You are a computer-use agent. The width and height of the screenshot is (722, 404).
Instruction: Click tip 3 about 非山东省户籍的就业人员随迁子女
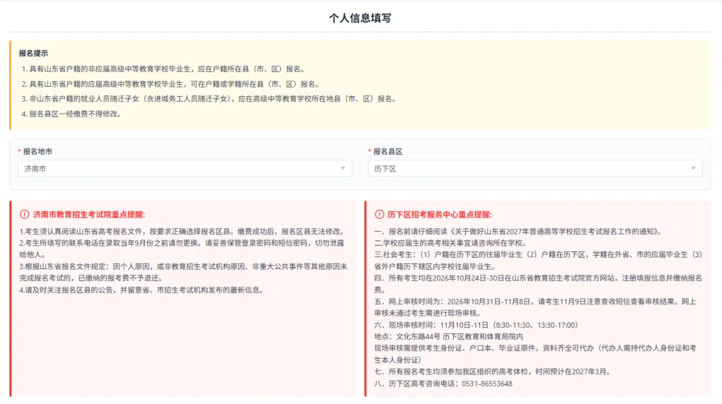click(209, 99)
